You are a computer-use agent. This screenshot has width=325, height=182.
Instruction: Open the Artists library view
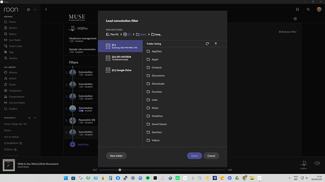pos(10,78)
